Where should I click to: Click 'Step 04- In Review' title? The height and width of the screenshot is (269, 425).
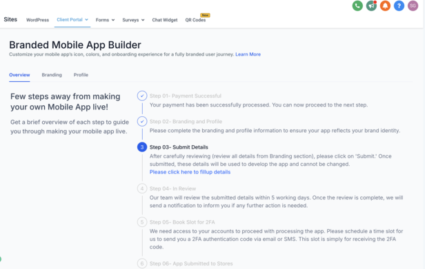(x=172, y=189)
